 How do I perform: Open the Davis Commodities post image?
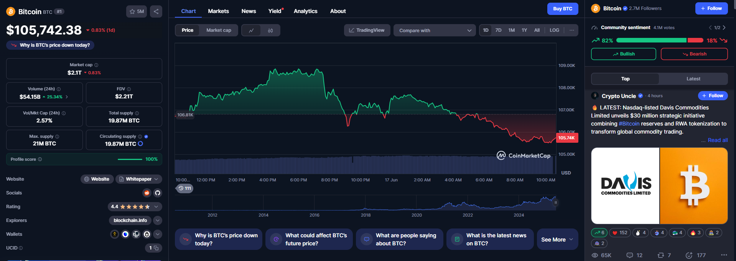(659, 186)
